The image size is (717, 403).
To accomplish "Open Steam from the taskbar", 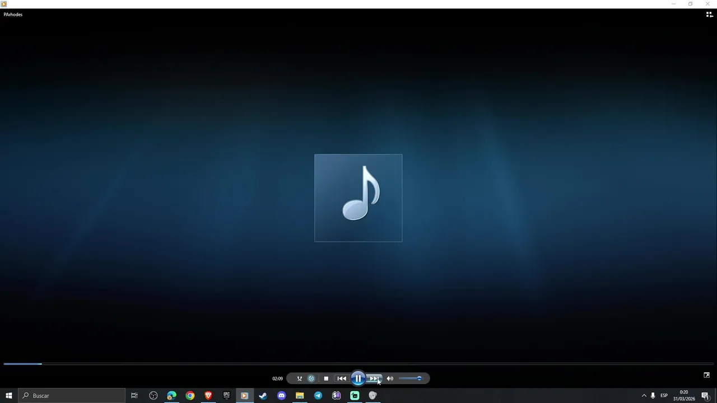I will pyautogui.click(x=263, y=396).
